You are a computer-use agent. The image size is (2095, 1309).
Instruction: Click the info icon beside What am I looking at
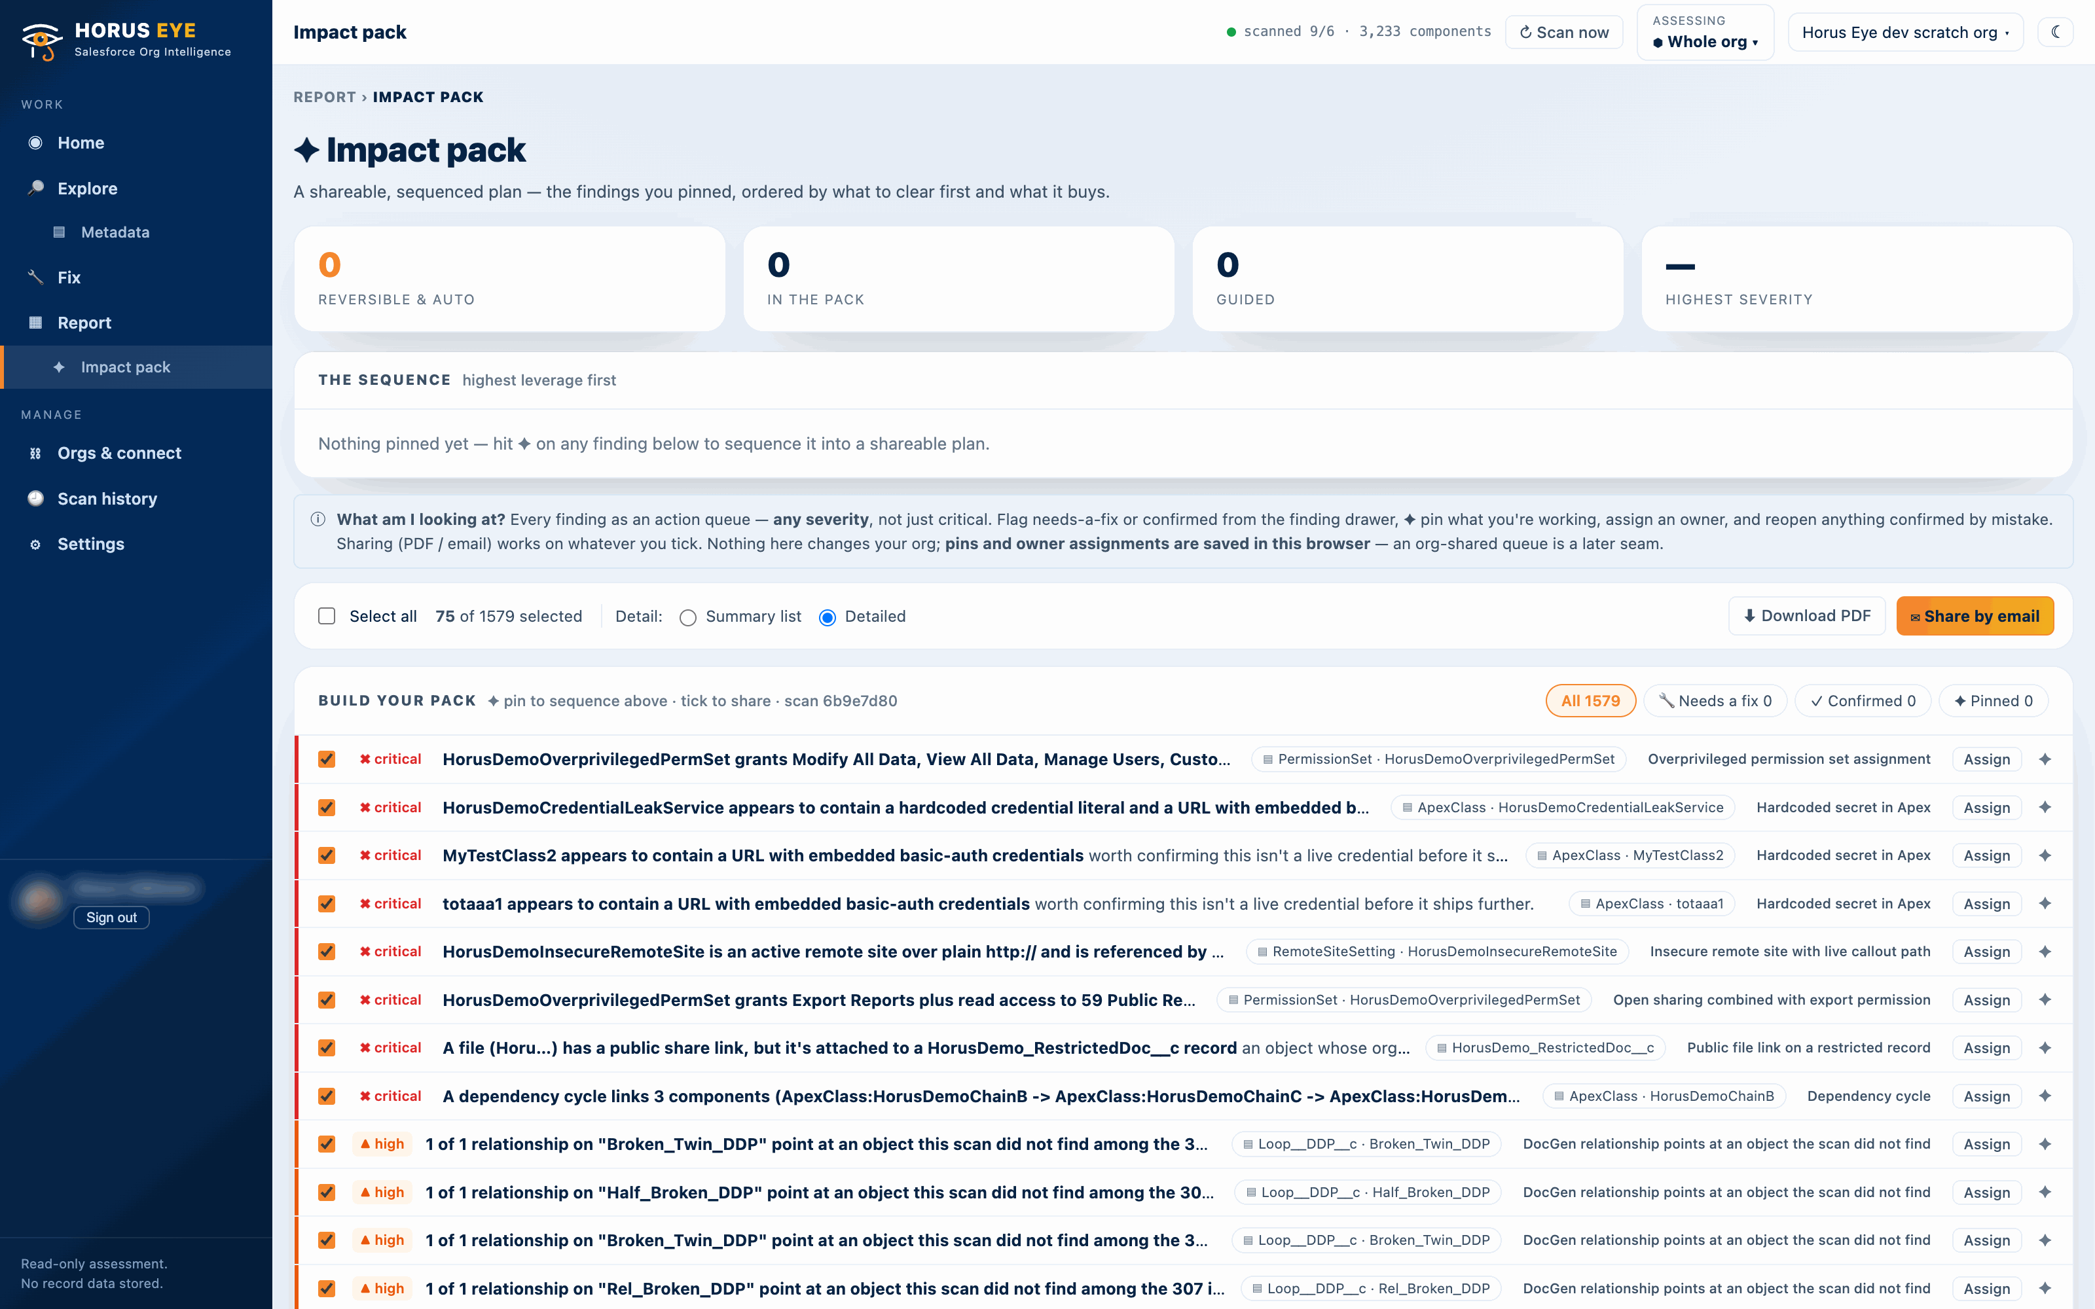pyautogui.click(x=318, y=520)
